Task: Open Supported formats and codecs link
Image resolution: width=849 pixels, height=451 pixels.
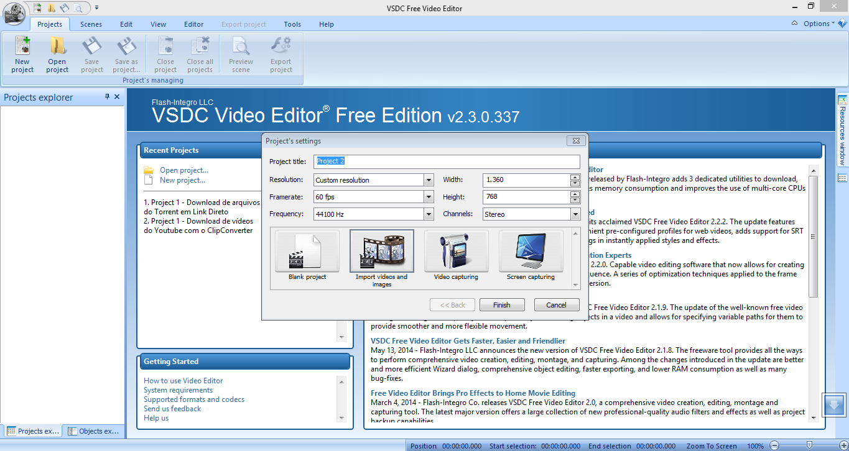Action: [194, 399]
